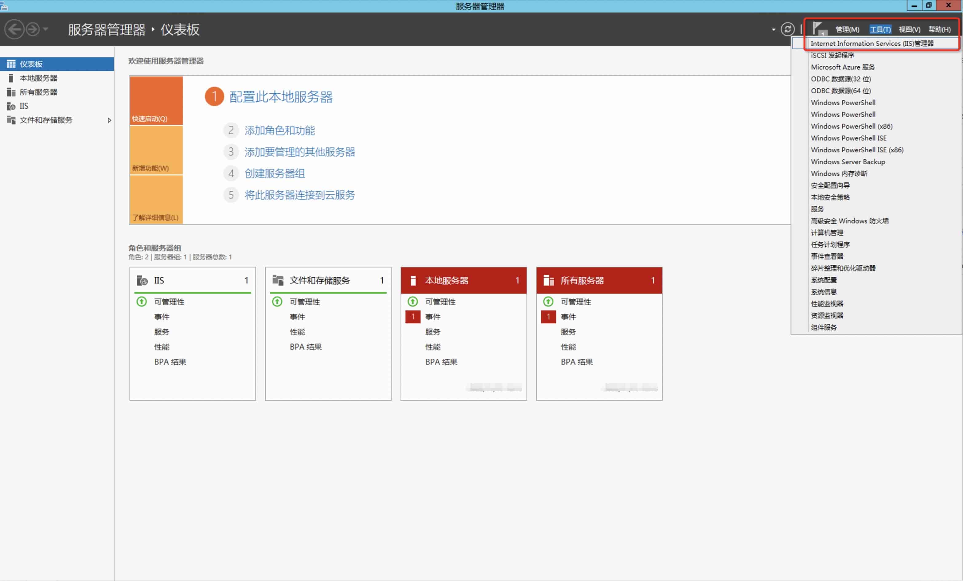Image resolution: width=963 pixels, height=581 pixels.
Task: Click the 添加角色和功能 link
Action: [x=279, y=131]
